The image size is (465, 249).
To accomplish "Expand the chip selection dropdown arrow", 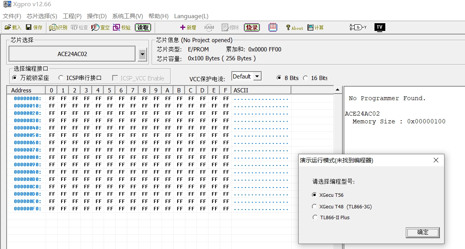I will click(x=142, y=55).
